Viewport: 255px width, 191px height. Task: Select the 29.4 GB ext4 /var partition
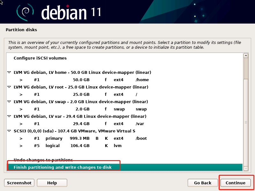(125, 124)
